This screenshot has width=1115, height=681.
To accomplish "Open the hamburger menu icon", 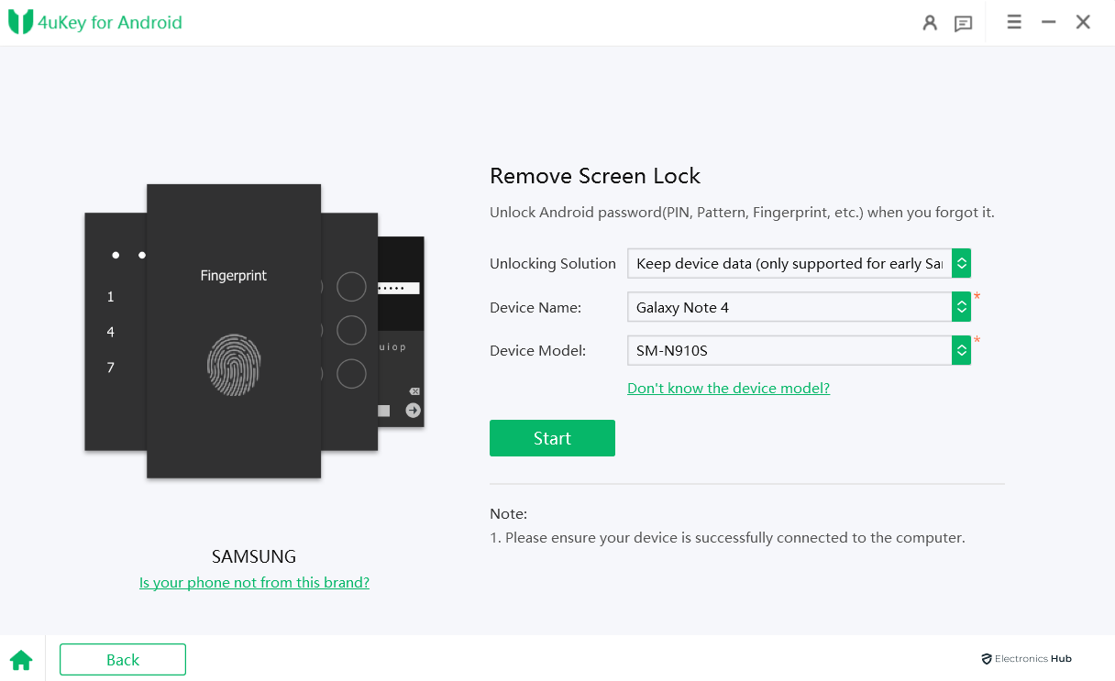I will click(x=1014, y=22).
